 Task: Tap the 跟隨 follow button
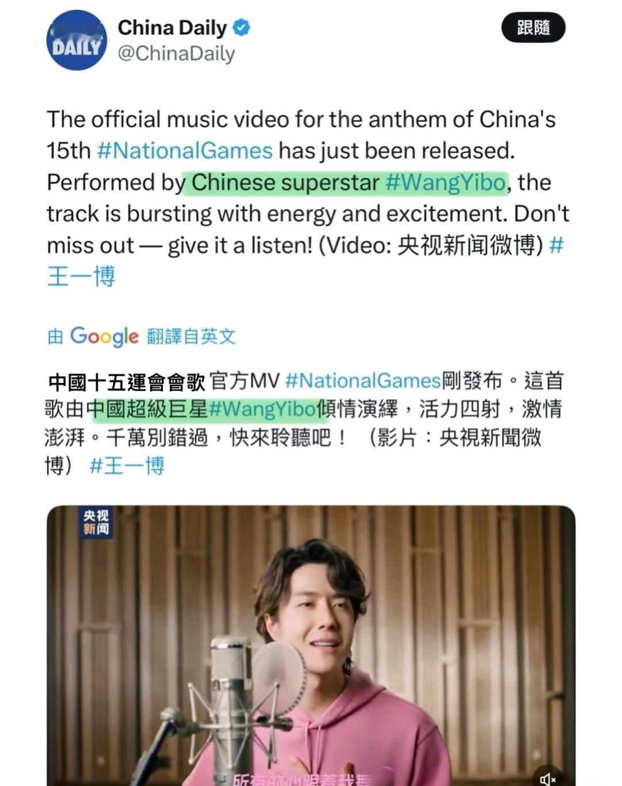pyautogui.click(x=533, y=28)
